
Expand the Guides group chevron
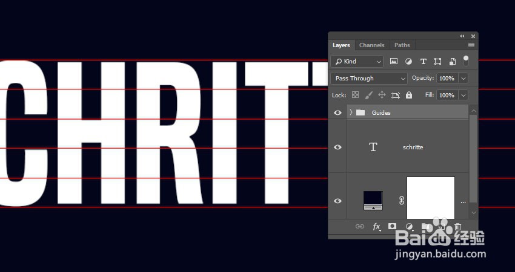[351, 112]
